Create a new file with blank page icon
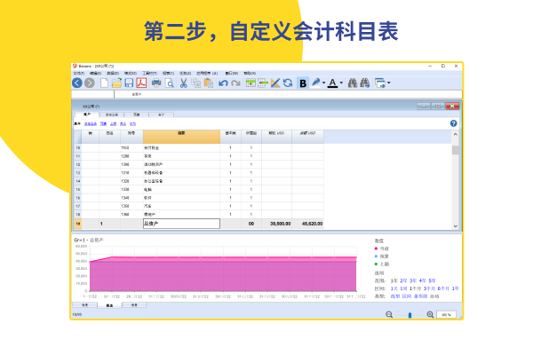 (104, 83)
